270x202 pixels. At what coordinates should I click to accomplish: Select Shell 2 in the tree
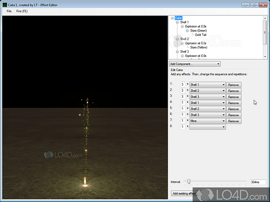[185, 39]
